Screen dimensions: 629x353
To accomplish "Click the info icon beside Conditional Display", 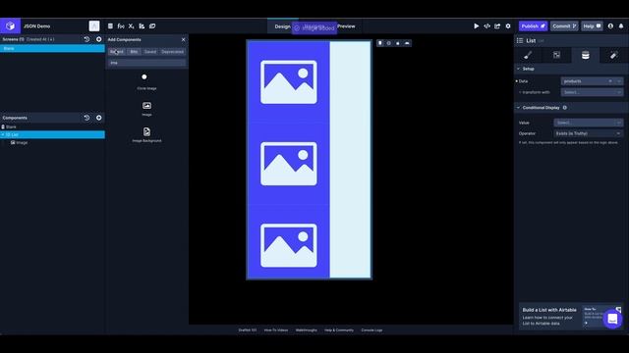I will pos(565,108).
